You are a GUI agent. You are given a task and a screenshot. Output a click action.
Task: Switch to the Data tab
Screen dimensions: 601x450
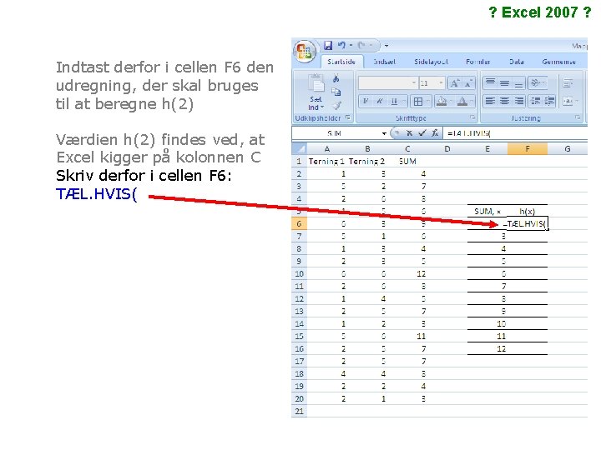coord(517,62)
